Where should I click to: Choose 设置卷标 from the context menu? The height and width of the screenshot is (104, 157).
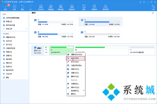click(76, 84)
